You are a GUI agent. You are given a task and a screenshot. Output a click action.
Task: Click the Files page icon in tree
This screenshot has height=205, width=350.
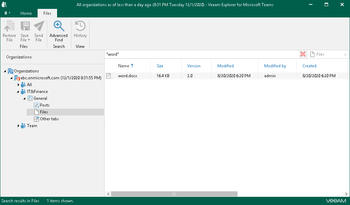pos(36,112)
